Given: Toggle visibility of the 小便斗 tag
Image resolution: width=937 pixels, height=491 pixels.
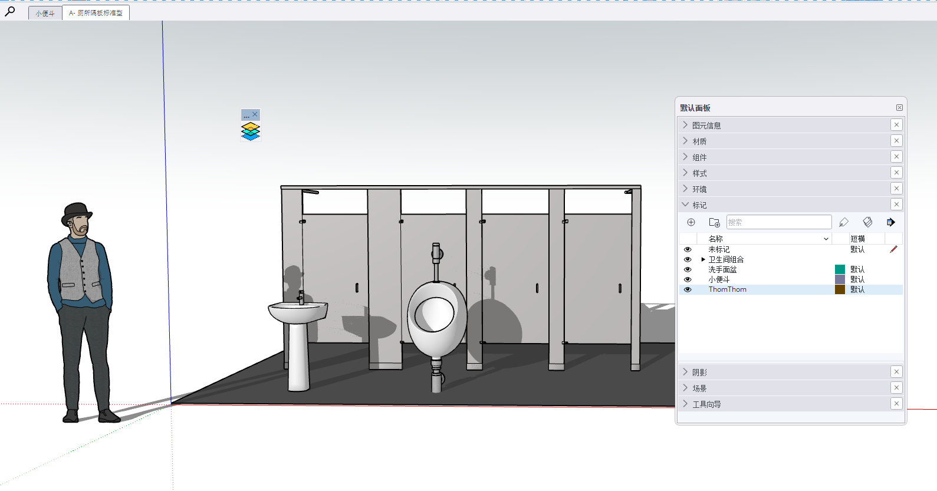Looking at the screenshot, I should [x=688, y=279].
